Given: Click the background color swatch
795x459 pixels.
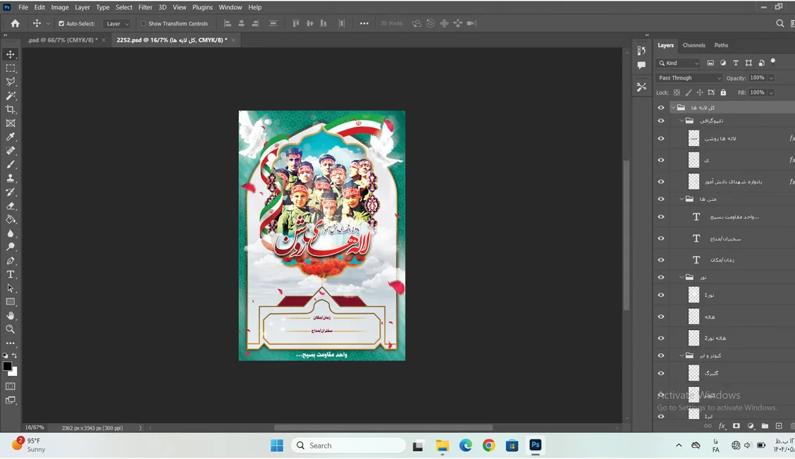Looking at the screenshot, I should click(x=14, y=372).
